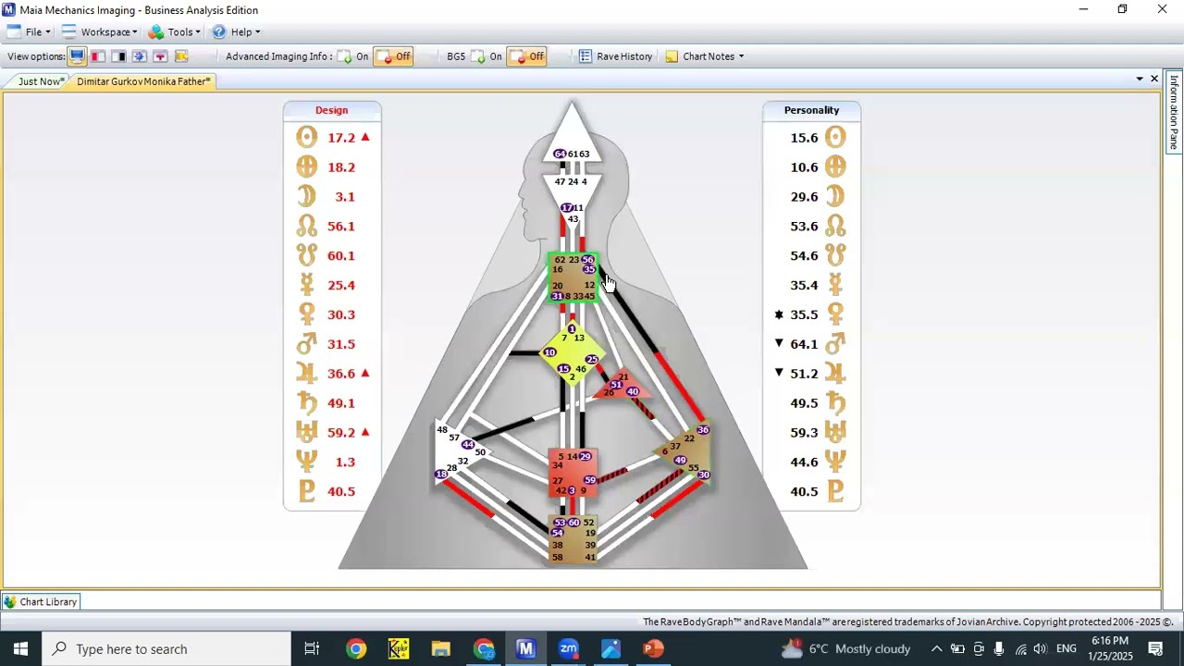1184x666 pixels.
Task: Select Design activation 17.2
Action: pyautogui.click(x=341, y=138)
